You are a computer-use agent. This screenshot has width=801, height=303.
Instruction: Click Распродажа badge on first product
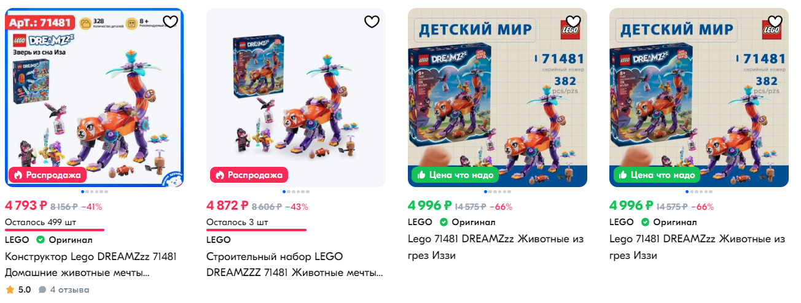tap(47, 175)
